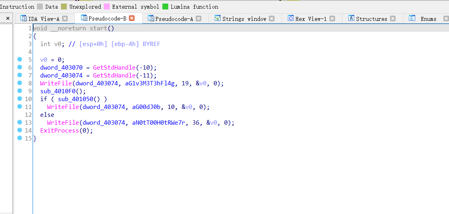
Task: Click the sub_401050 function call
Action: [x=75, y=99]
